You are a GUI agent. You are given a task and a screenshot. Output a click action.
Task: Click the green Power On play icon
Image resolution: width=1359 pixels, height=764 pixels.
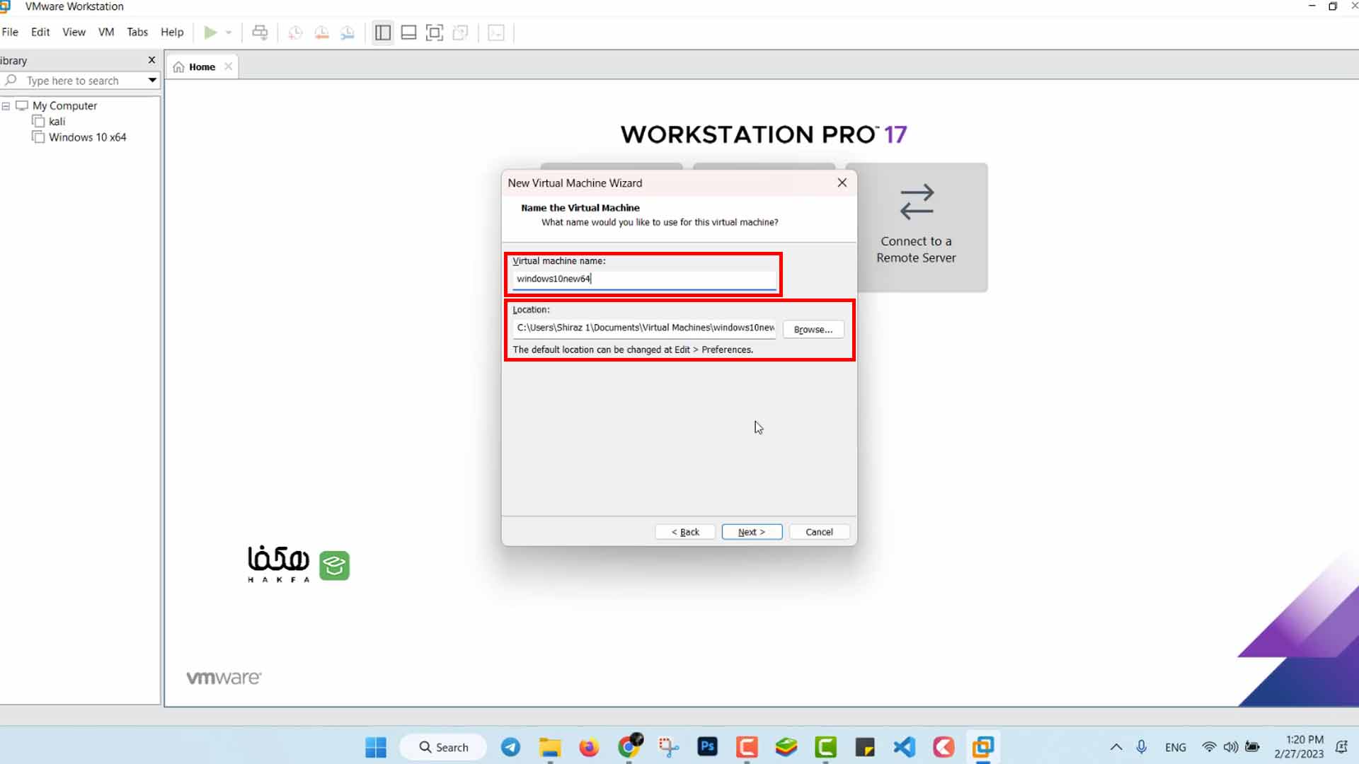coord(210,33)
